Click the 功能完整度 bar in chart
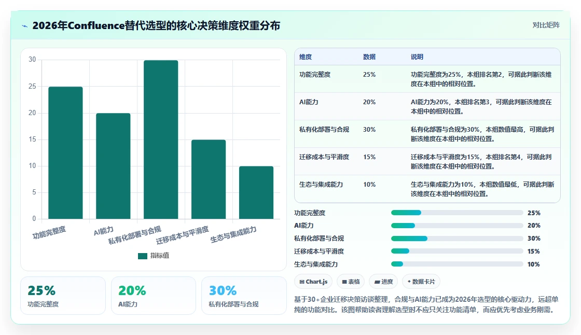This screenshot has width=581, height=335. coord(65,152)
